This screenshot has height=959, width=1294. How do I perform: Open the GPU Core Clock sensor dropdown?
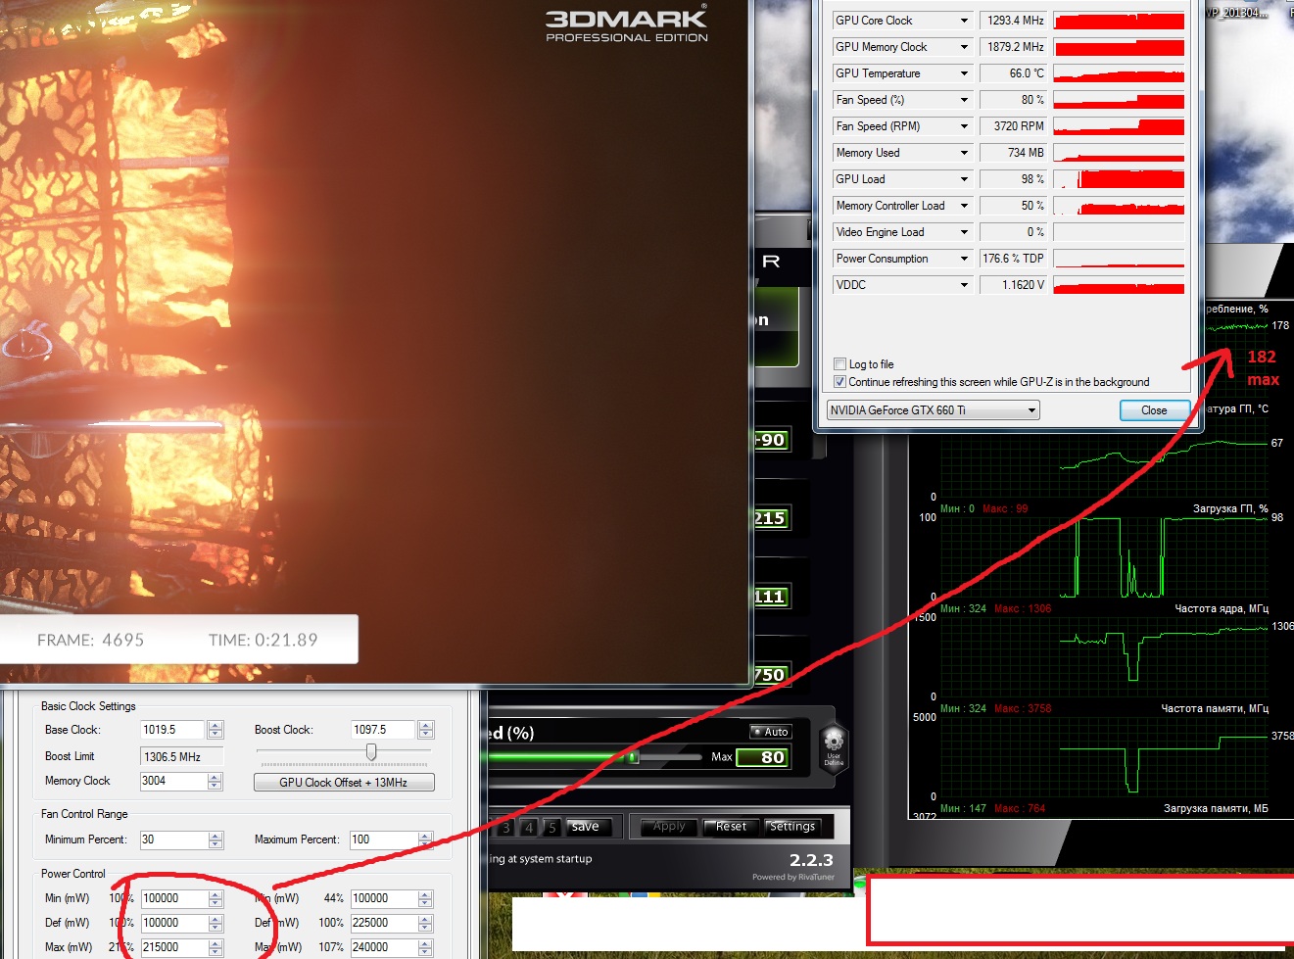pos(964,21)
